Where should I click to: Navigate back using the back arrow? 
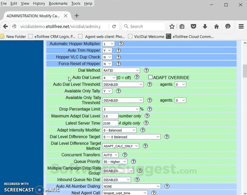pyautogui.click(x=5, y=26)
